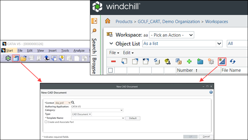Click the black-and-blue upload arrow icon in CATIA toolbar
Screen dimensions: 248x140
pos(46,58)
